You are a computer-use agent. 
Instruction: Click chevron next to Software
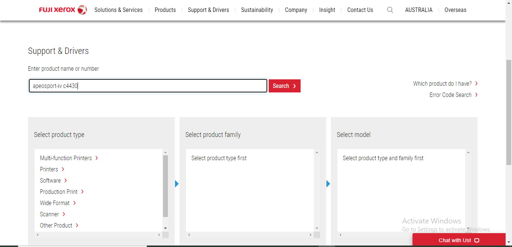click(x=66, y=181)
